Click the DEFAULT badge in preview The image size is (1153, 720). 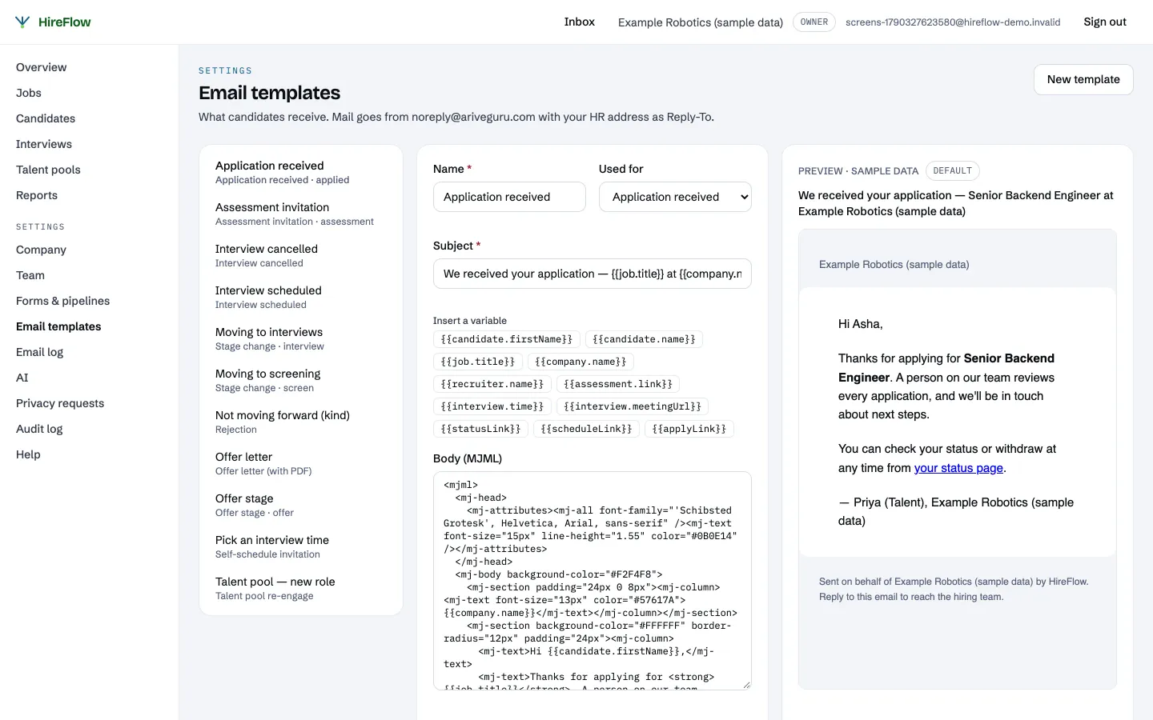953,170
